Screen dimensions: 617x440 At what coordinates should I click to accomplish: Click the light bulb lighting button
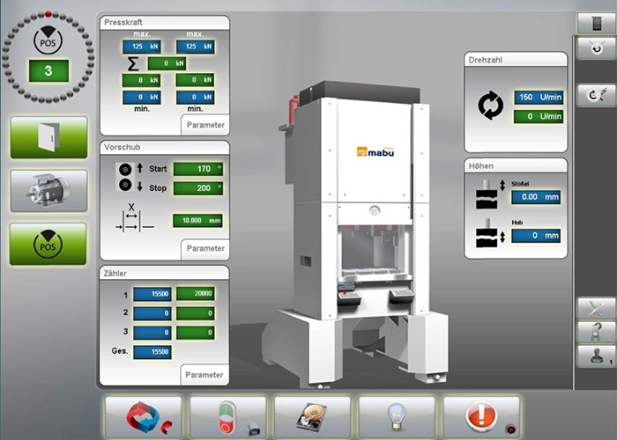pos(397,418)
